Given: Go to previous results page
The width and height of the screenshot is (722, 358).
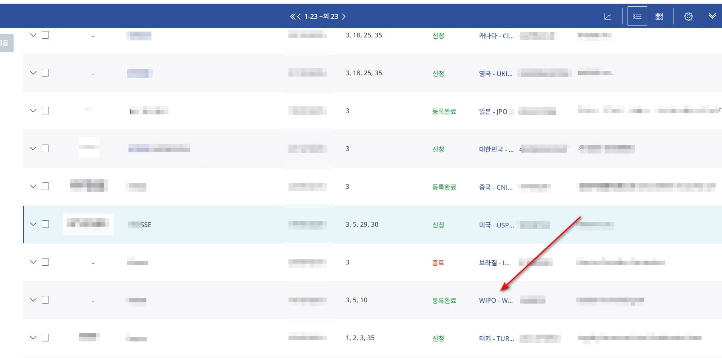Looking at the screenshot, I should pyautogui.click(x=299, y=17).
